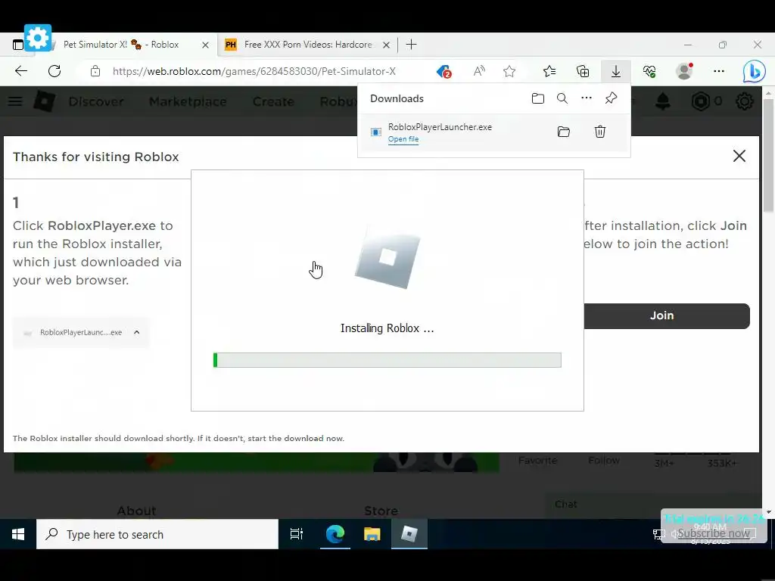Click the Installing Roblox progress bar
The width and height of the screenshot is (775, 581).
pyautogui.click(x=387, y=360)
